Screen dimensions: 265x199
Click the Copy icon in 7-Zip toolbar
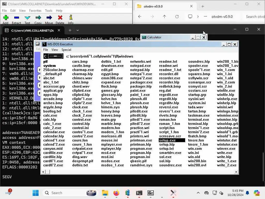pos(38,17)
